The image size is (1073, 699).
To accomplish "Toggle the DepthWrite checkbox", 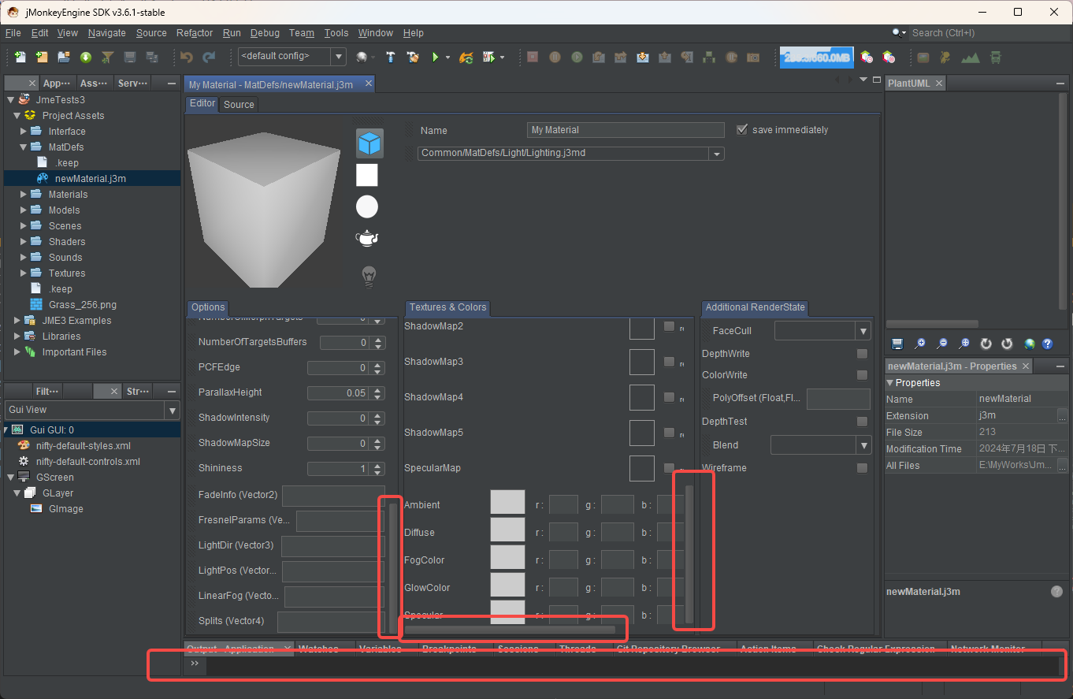I will coord(862,354).
